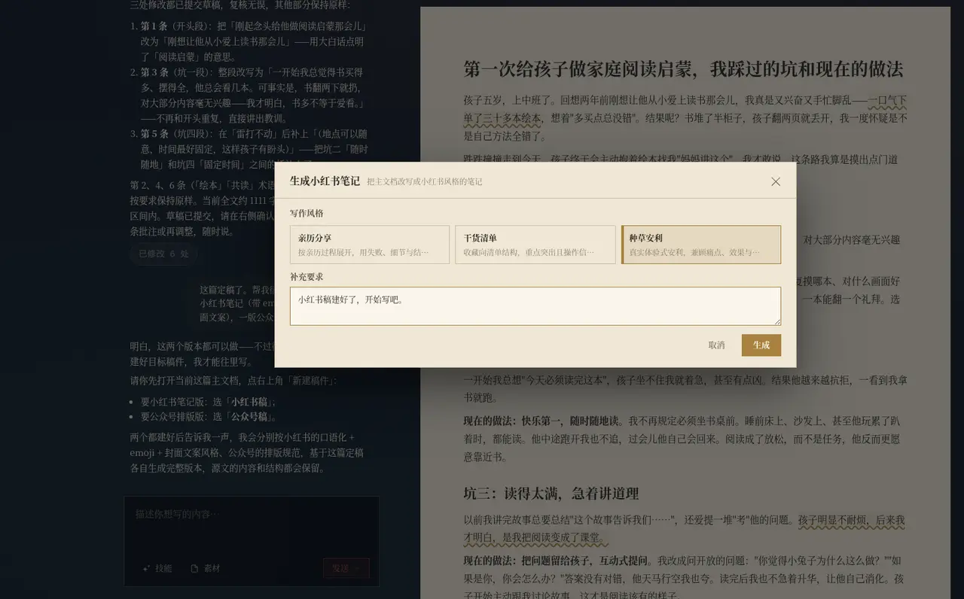Image resolution: width=964 pixels, height=599 pixels.
Task: Click the 补充要求 label in the dialog
Action: 307,277
